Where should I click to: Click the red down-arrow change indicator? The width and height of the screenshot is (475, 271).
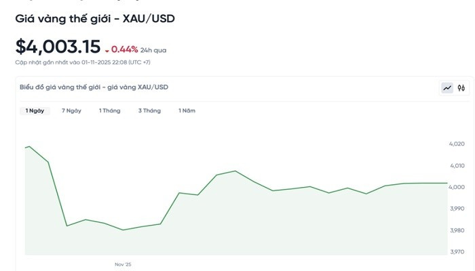pyautogui.click(x=107, y=50)
